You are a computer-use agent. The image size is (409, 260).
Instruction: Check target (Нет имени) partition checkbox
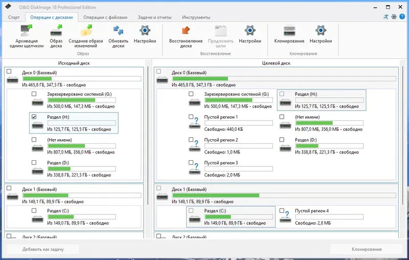click(x=282, y=117)
